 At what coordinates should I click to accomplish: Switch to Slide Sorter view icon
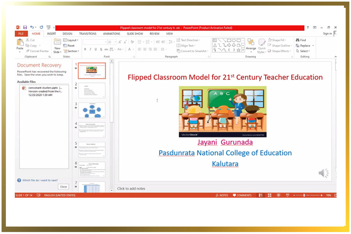[x=269, y=195]
